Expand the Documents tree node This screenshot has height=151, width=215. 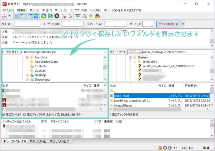click(27, 80)
